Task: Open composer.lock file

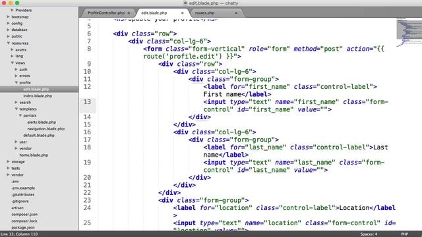Action: point(24,221)
